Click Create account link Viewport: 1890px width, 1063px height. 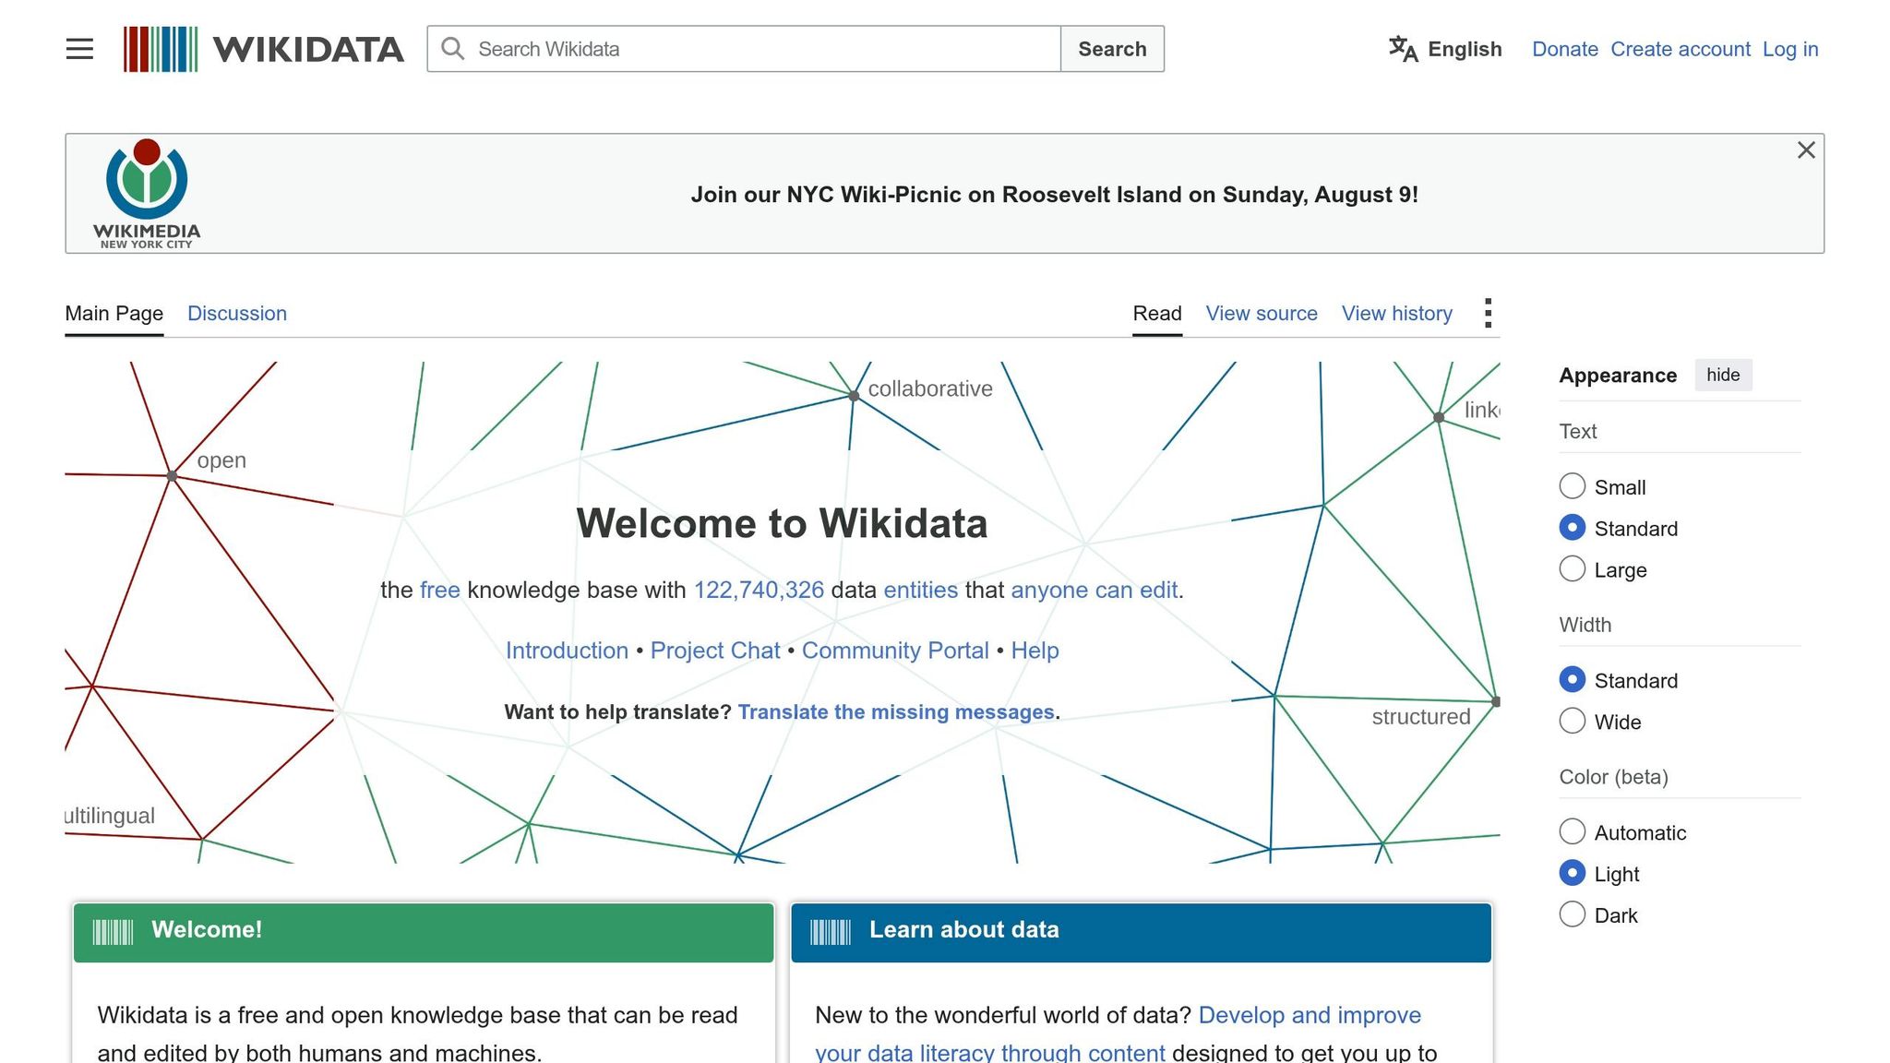tap(1681, 49)
